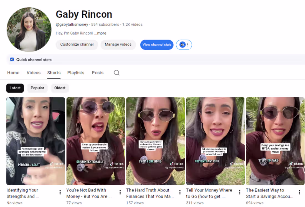Click the '1.2K videos' text
Screen dimensions: 305x207
[x=132, y=25]
